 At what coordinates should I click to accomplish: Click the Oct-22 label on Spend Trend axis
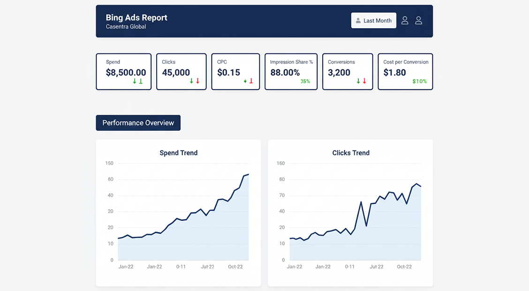pos(235,267)
